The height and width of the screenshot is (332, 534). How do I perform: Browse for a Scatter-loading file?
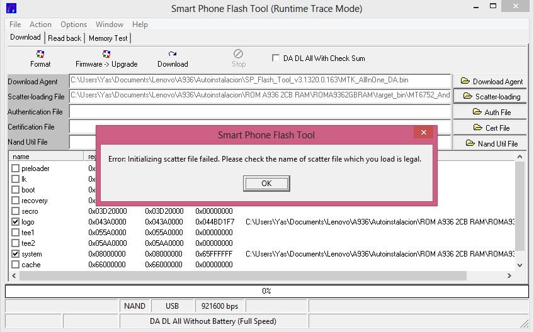click(x=491, y=97)
